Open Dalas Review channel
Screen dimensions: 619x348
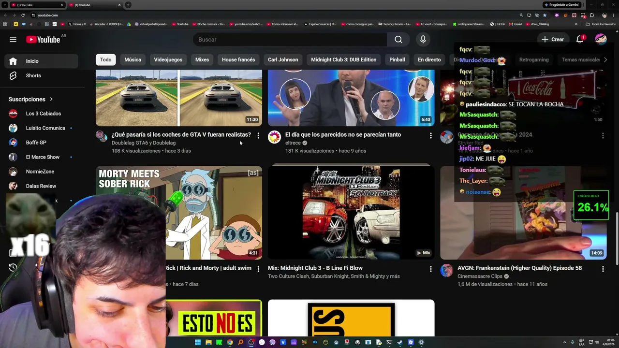(x=42, y=186)
